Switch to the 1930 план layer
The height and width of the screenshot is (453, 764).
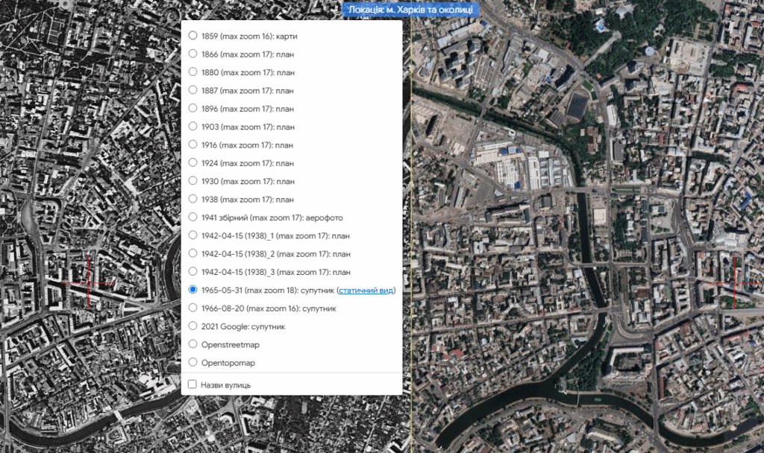(193, 181)
